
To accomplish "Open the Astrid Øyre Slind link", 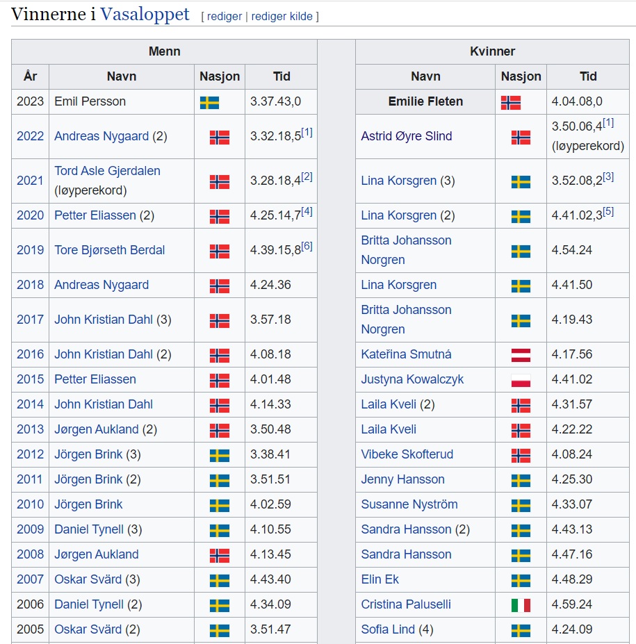I will click(x=407, y=136).
